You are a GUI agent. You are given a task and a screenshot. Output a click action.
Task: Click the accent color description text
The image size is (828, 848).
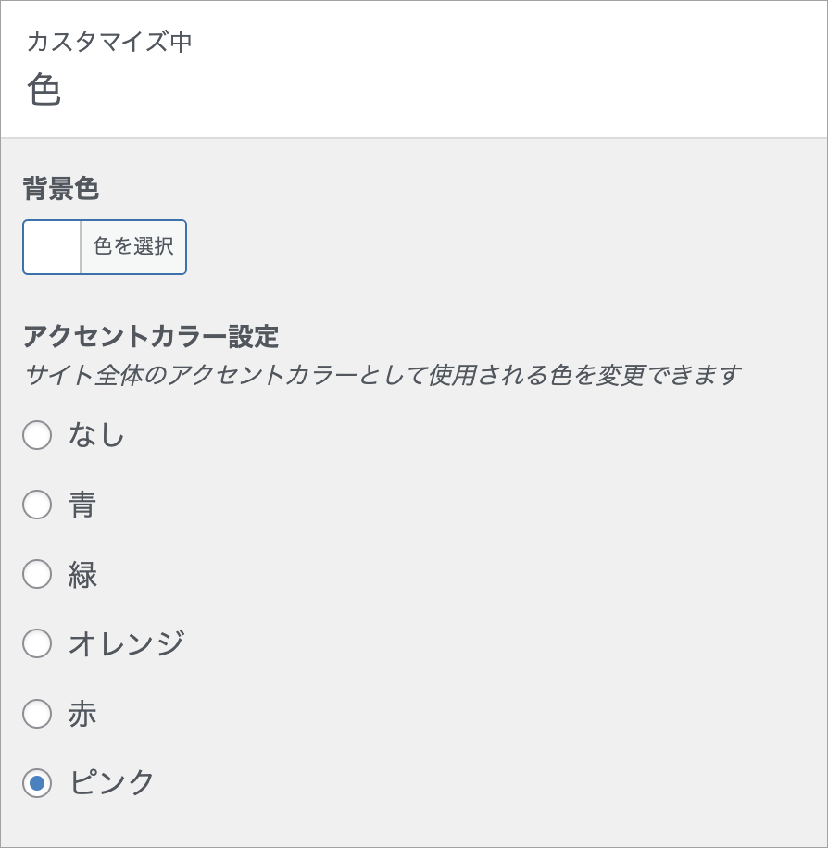pos(382,375)
